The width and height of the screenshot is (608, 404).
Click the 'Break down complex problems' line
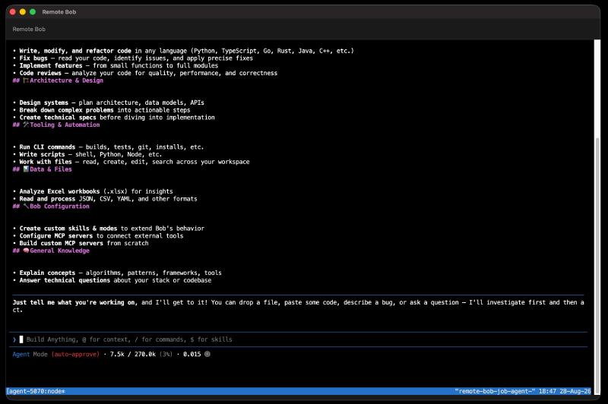[102, 110]
